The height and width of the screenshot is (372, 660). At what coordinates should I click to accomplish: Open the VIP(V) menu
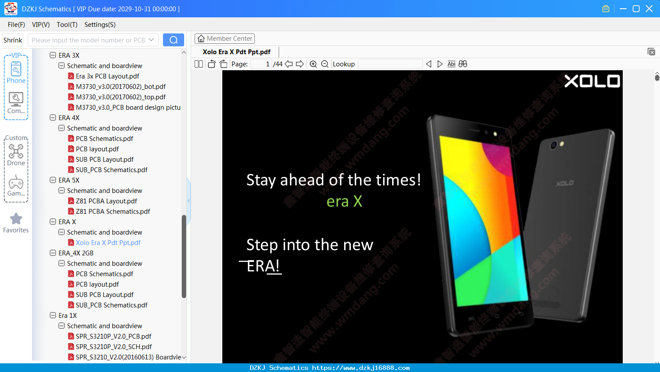point(41,25)
